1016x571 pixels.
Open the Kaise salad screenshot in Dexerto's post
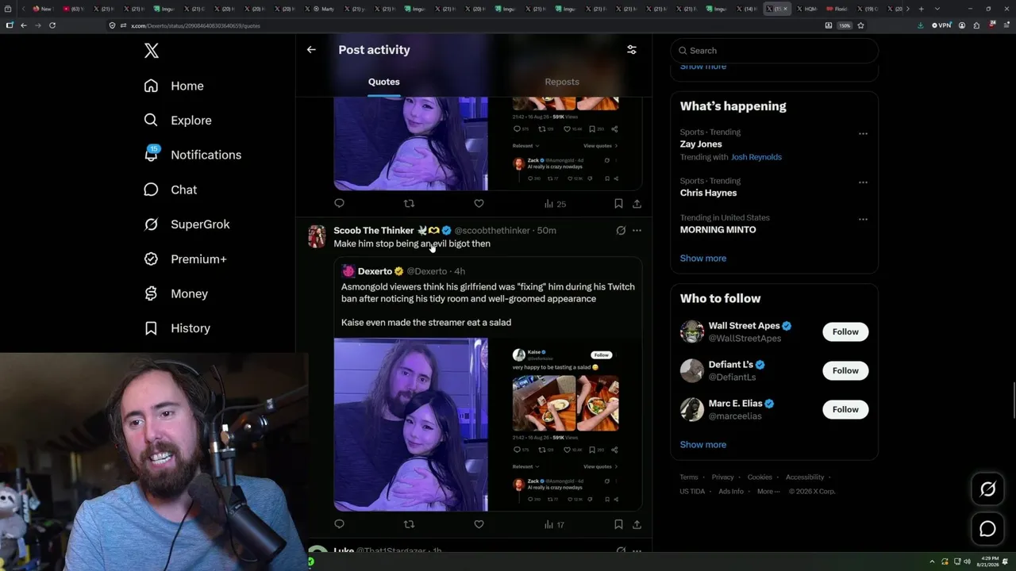pyautogui.click(x=565, y=424)
